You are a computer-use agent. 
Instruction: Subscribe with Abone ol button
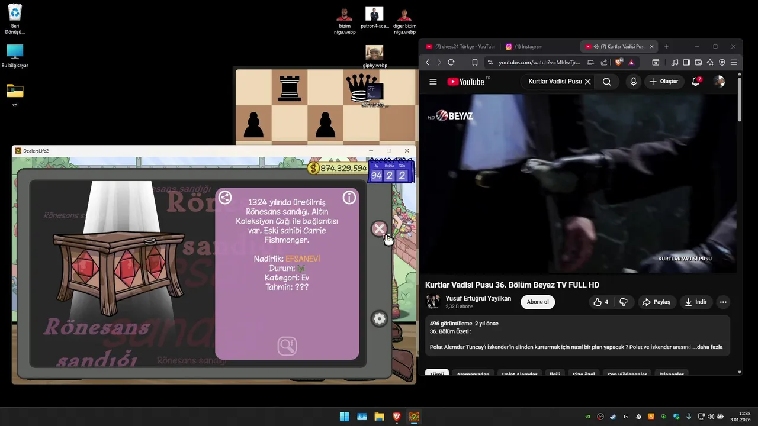(538, 302)
